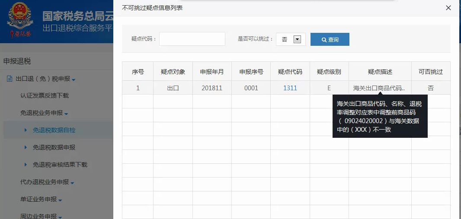Image resolution: width=461 pixels, height=219 pixels.
Task: Click the national tax emblem logo
Action: point(20,21)
